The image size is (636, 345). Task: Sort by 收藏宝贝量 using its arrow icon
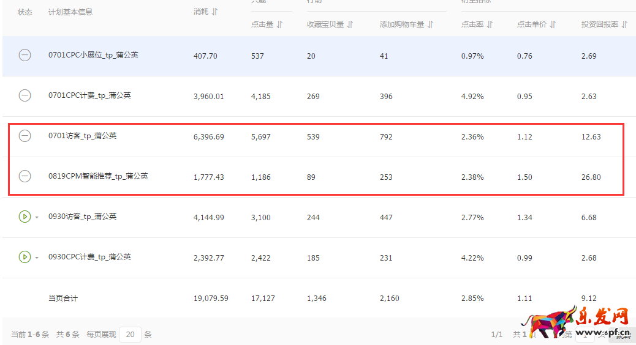pos(350,24)
